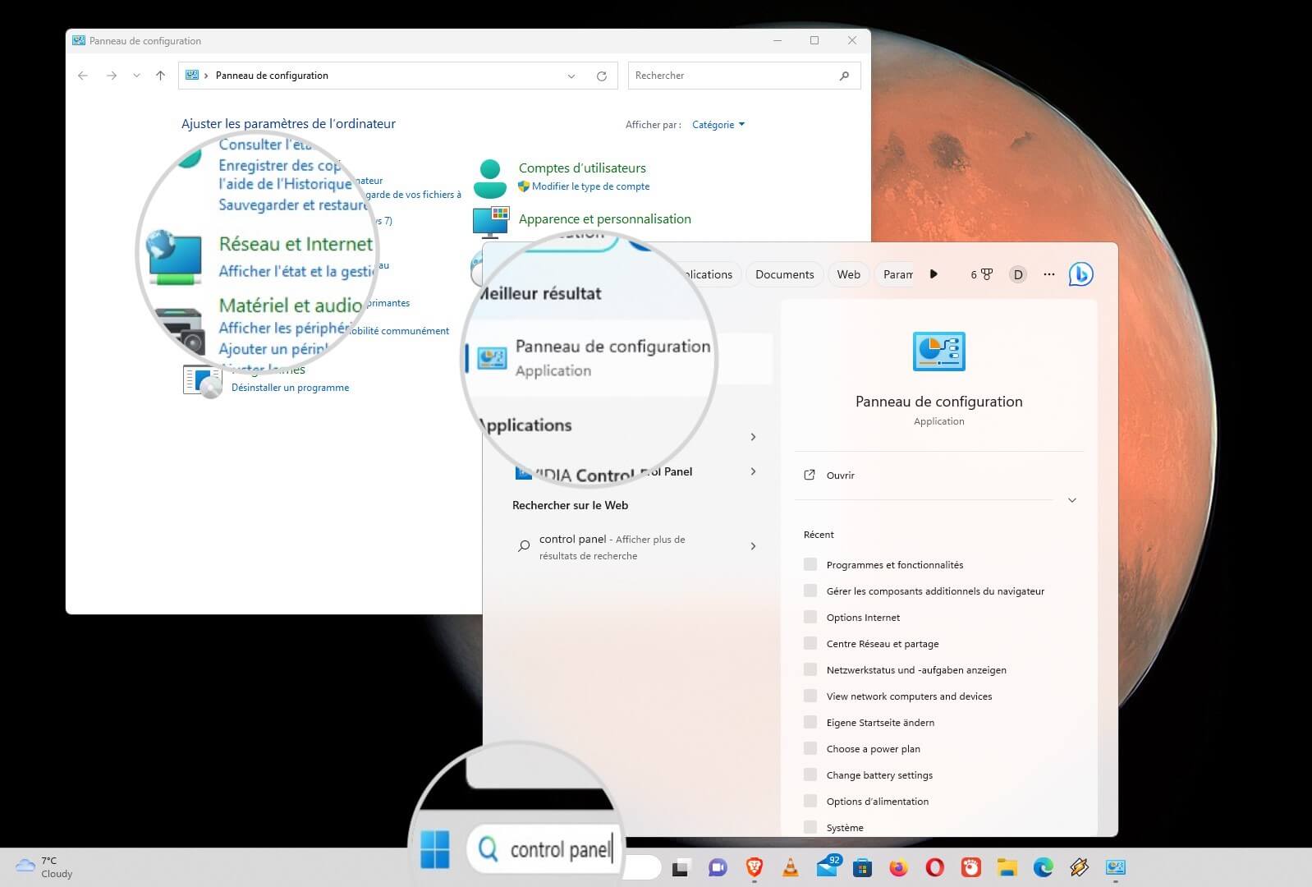Click the Apparence et personnalisation monitor icon

(490, 222)
